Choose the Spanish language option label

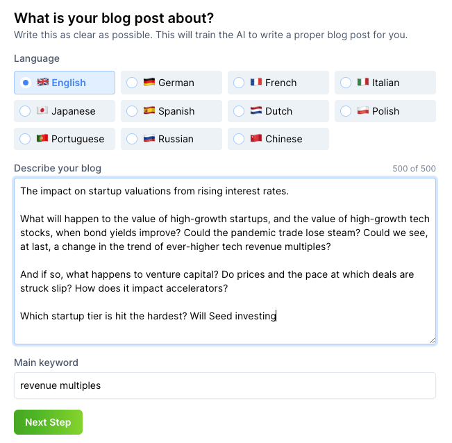(176, 111)
